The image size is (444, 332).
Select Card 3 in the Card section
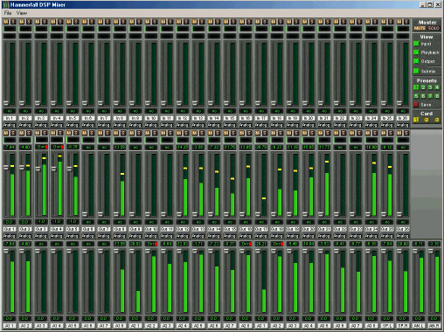click(x=437, y=120)
